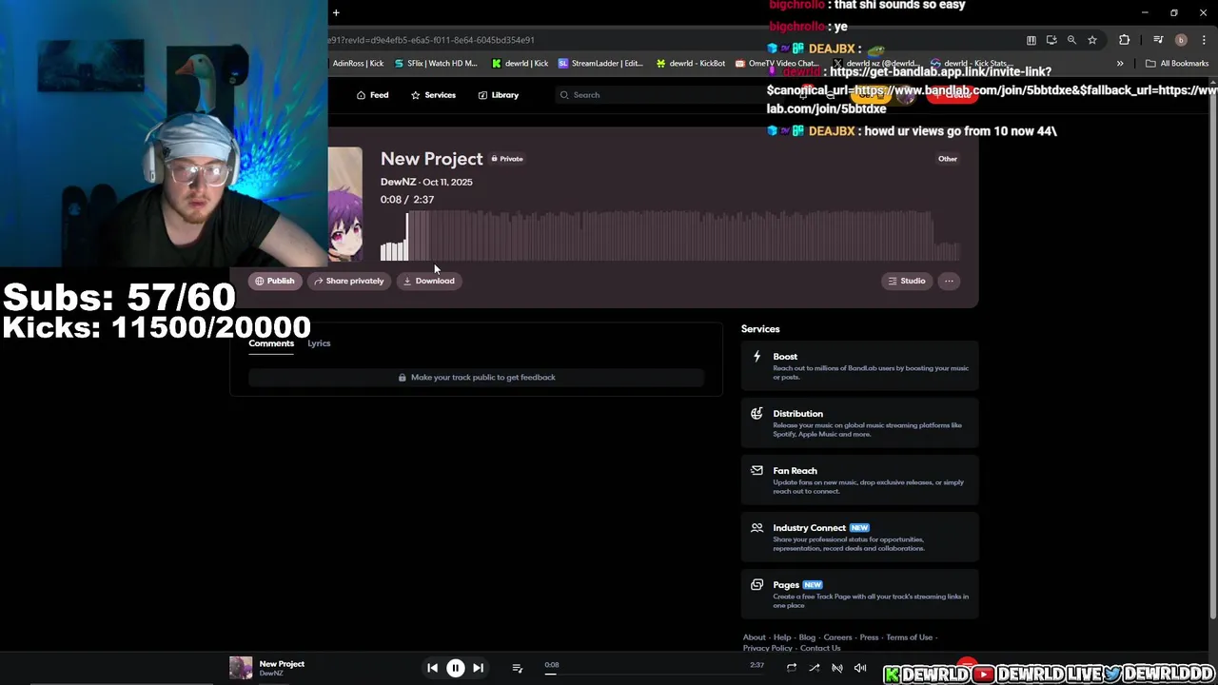1218x685 pixels.
Task: Click the project cover art thumbnail
Action: [345, 204]
